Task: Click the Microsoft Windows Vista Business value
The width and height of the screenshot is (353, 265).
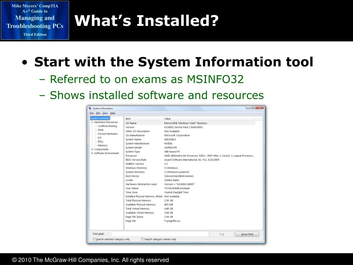Action: (185, 123)
